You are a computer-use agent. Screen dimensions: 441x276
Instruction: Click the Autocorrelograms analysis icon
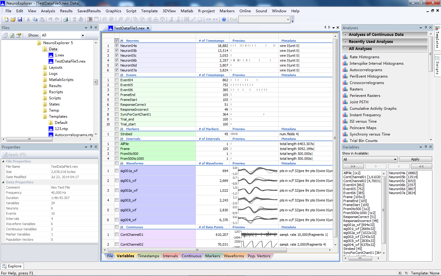pos(345,70)
